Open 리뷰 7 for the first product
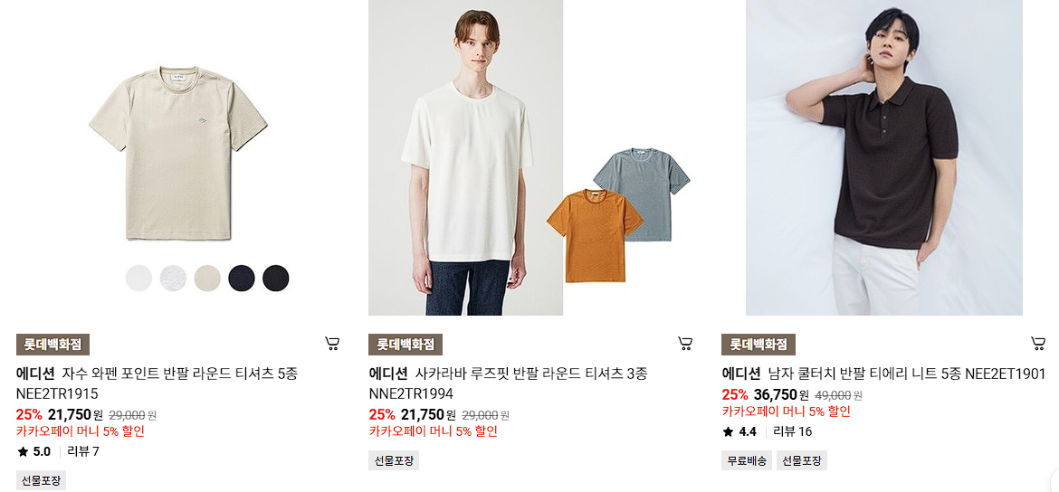The height and width of the screenshot is (492, 1059). click(83, 451)
